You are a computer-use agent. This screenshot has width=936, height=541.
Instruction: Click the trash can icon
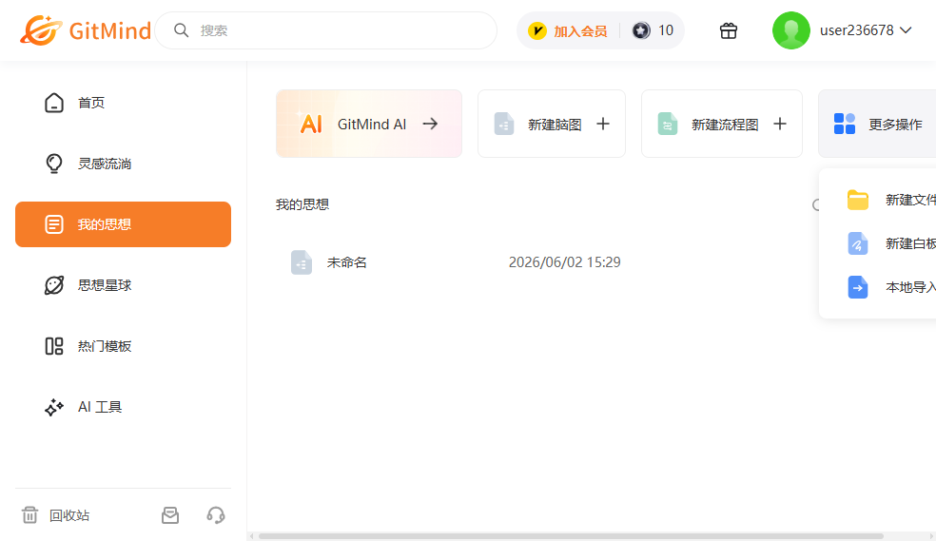pyautogui.click(x=29, y=514)
